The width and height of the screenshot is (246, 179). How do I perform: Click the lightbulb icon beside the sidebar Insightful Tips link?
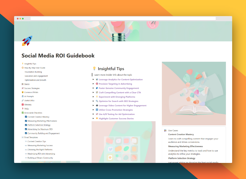[23, 64]
